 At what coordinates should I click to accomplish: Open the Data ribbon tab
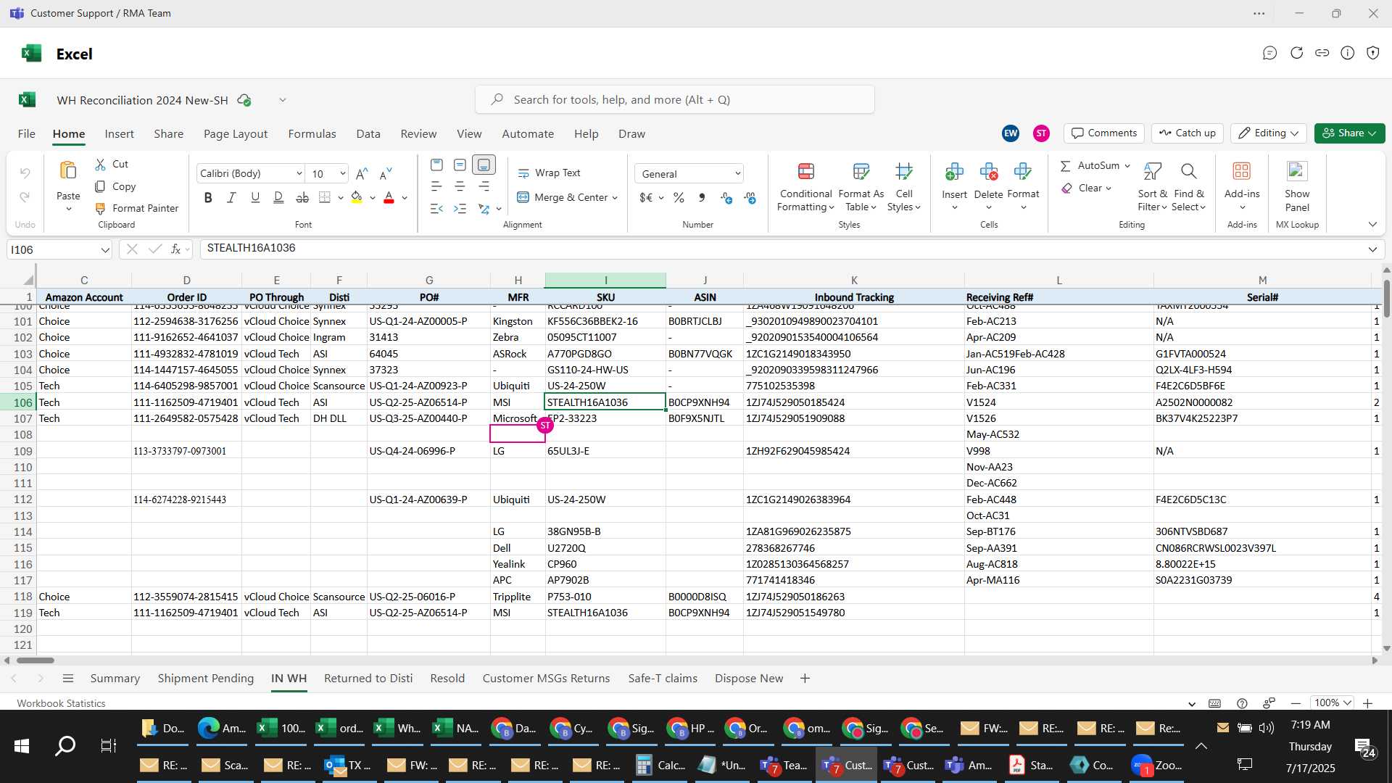click(x=368, y=134)
